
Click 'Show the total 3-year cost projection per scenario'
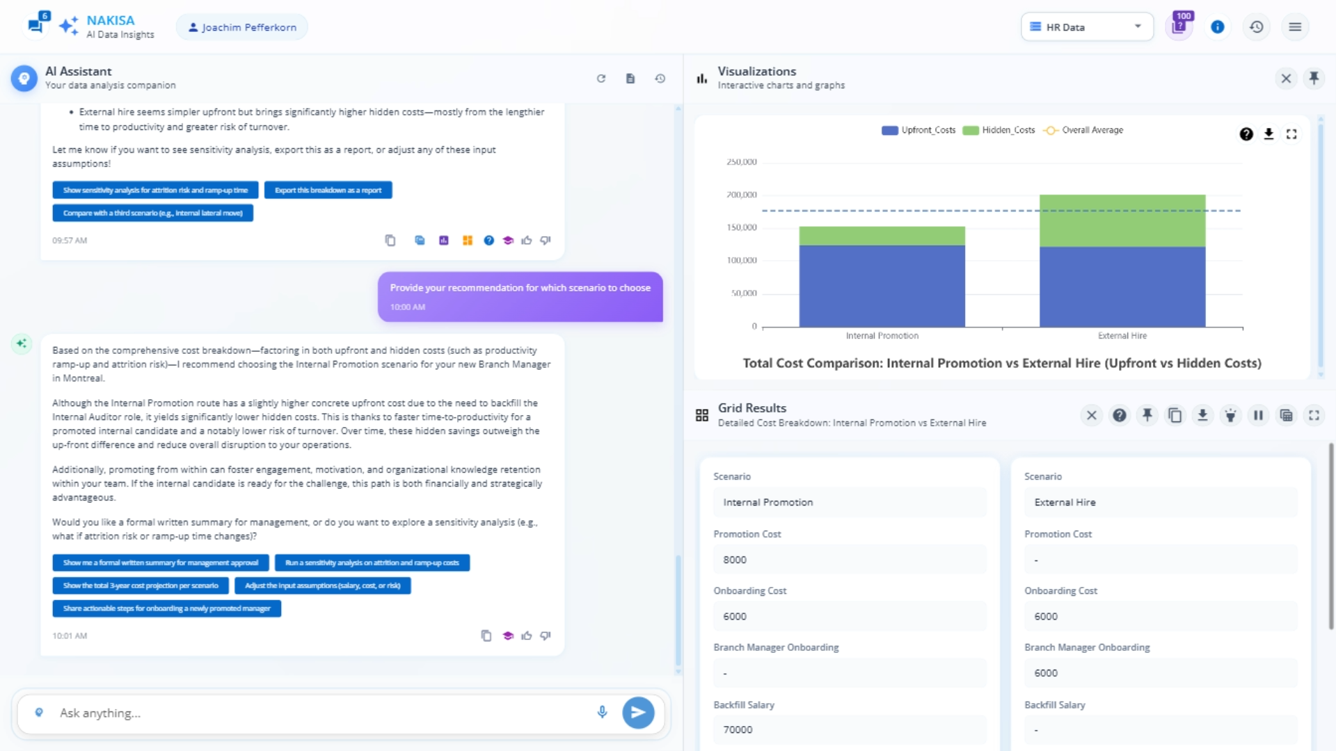coord(141,586)
